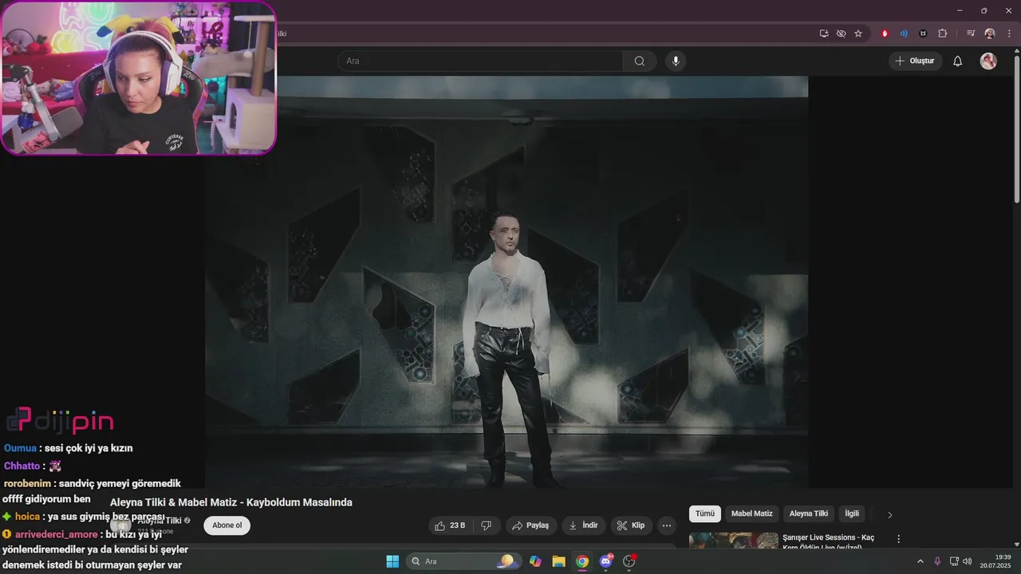1021x574 pixels.
Task: Dislike the video with thumbs-down
Action: (x=487, y=525)
